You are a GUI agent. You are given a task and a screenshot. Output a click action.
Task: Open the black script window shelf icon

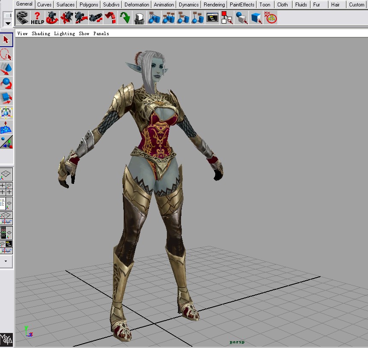(212, 18)
